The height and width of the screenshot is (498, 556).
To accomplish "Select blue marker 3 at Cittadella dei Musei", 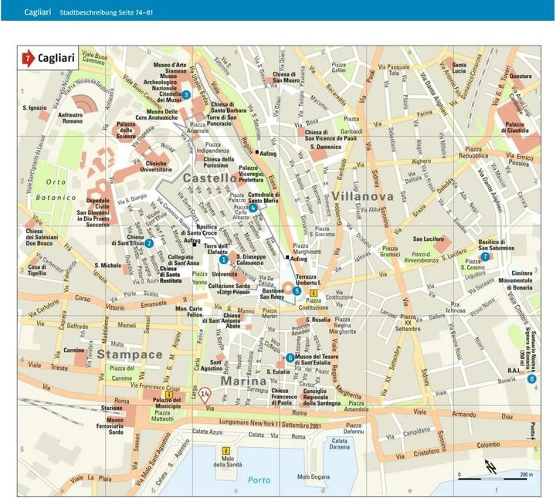I will tap(186, 95).
